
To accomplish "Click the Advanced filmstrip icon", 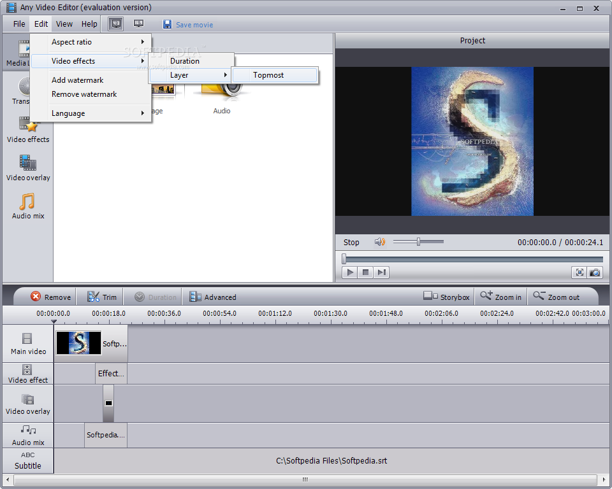I will 195,297.
